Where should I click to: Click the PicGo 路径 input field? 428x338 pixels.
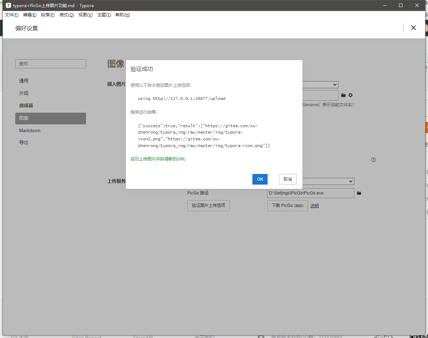[310, 193]
